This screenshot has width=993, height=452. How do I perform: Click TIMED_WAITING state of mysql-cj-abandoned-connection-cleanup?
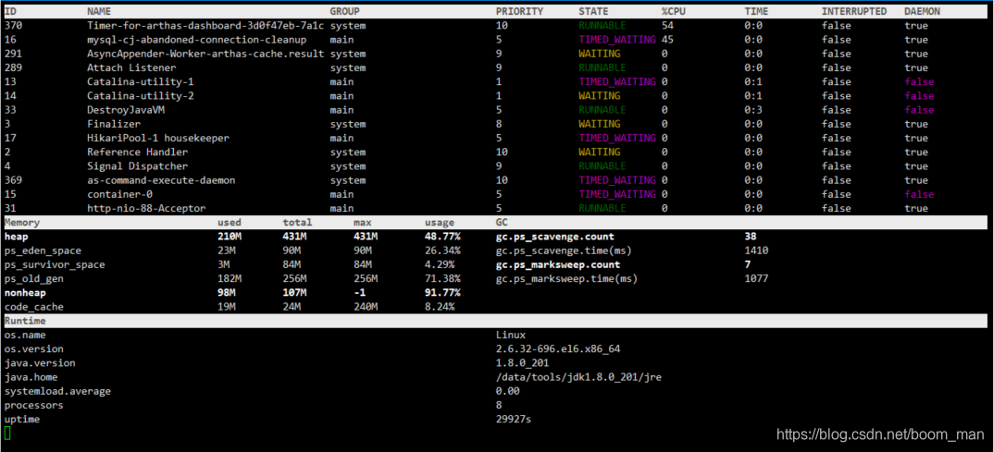[617, 40]
